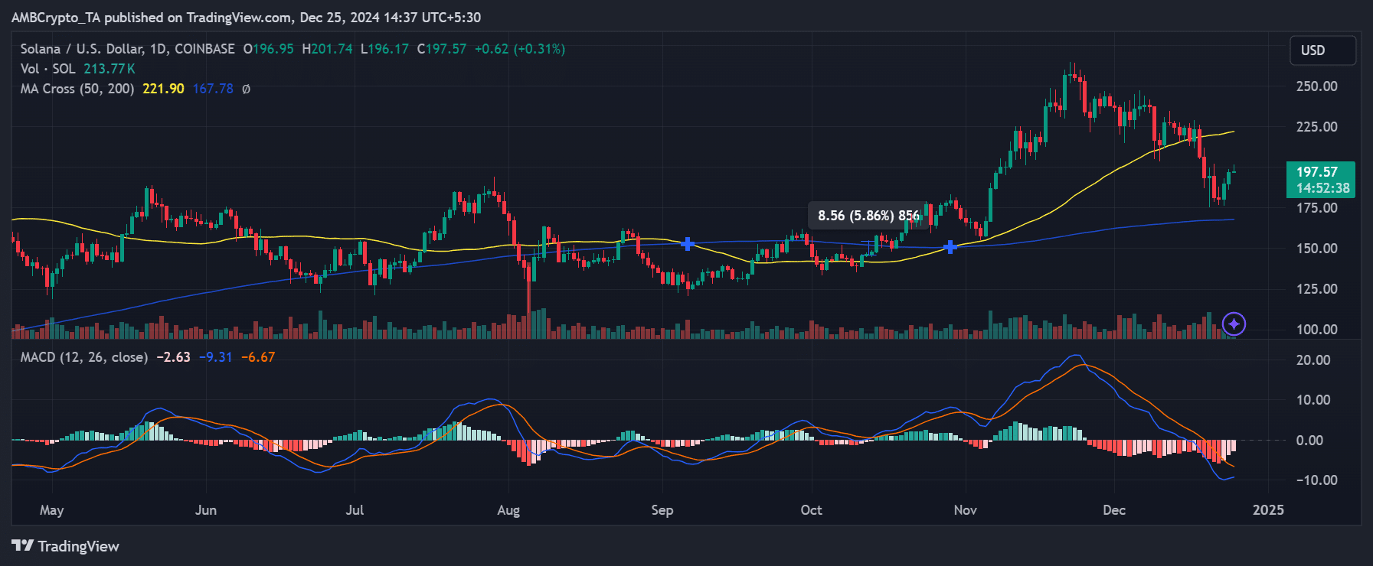
Task: Click the Aug label on the time axis
Action: tap(508, 510)
